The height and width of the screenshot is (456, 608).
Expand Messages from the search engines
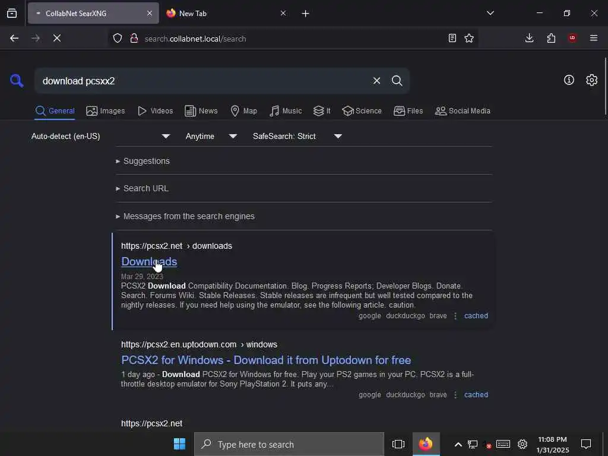[185, 216]
